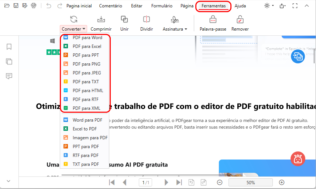
Task: Choose Word para PDF
Action: (x=85, y=120)
